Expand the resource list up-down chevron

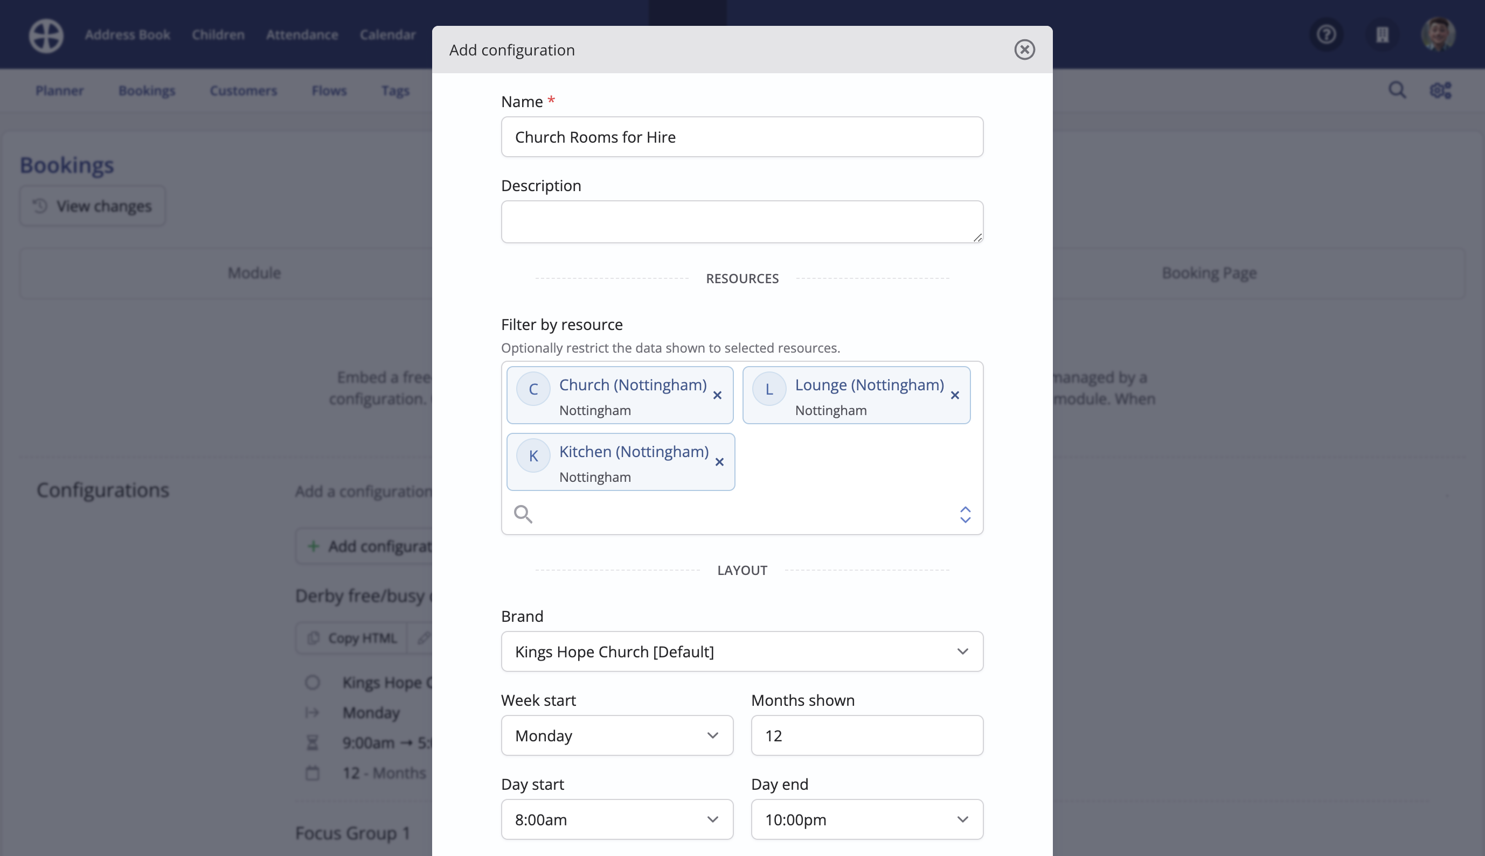pyautogui.click(x=965, y=515)
